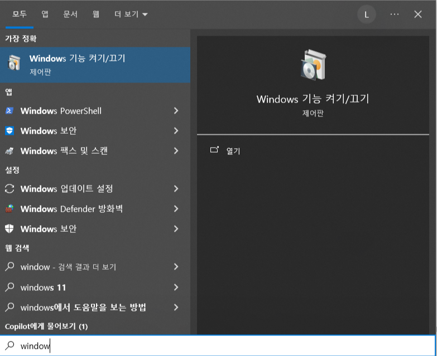Expand arrow for Windows 업데이트 설정
Viewport: 437px width, 356px height.
(x=176, y=188)
